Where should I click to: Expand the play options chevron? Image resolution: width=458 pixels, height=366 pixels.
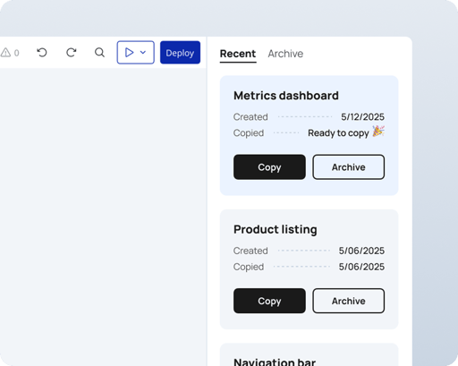click(x=143, y=53)
